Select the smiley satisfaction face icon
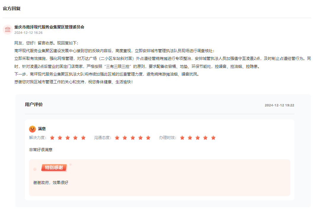Image resolution: width=319 pixels, height=214 pixels. pyautogui.click(x=33, y=129)
